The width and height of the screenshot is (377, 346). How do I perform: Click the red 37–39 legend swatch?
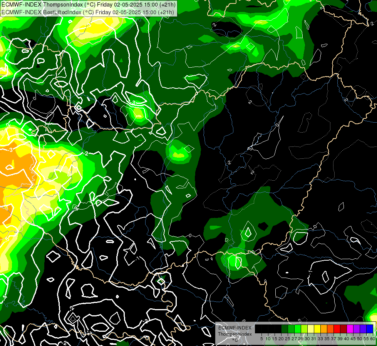click(337, 329)
